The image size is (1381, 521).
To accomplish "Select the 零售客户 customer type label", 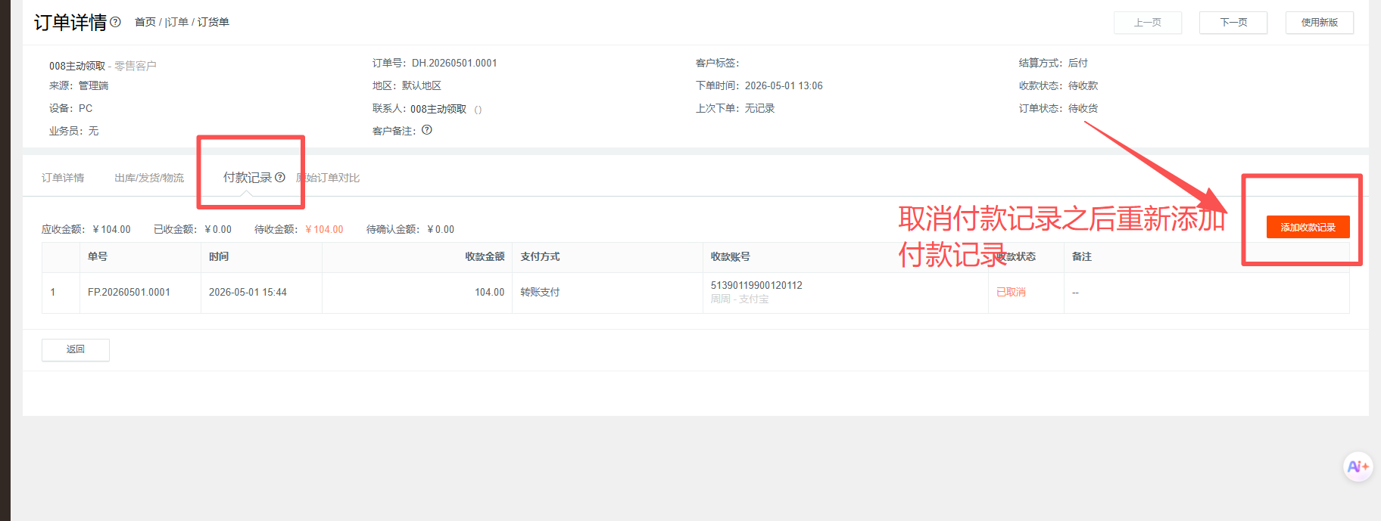I will click(x=136, y=66).
